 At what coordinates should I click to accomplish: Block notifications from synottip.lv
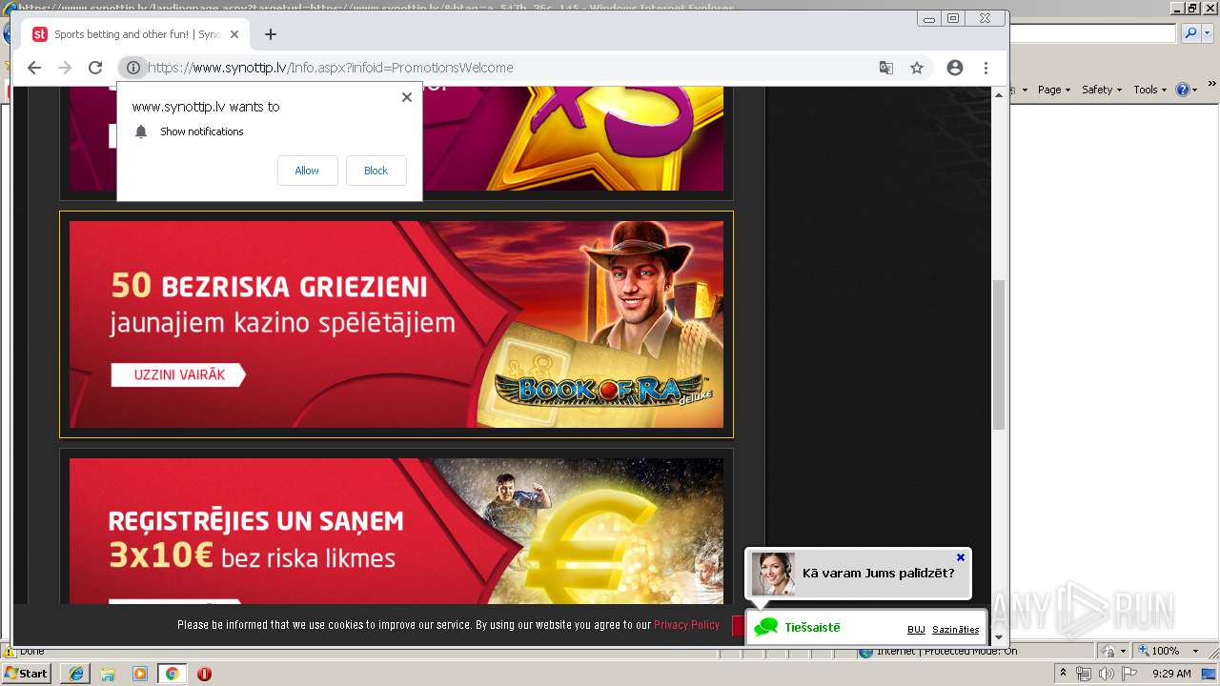[376, 171]
